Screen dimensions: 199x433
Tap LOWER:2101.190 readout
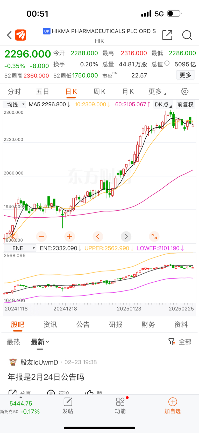[160, 248]
